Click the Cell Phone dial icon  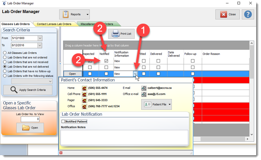pyautogui.click(x=84, y=94)
